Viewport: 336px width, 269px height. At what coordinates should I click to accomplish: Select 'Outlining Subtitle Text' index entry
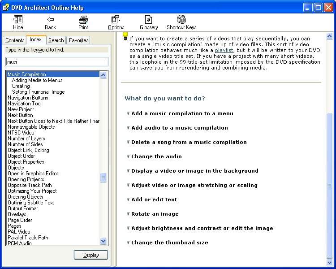coord(31,203)
